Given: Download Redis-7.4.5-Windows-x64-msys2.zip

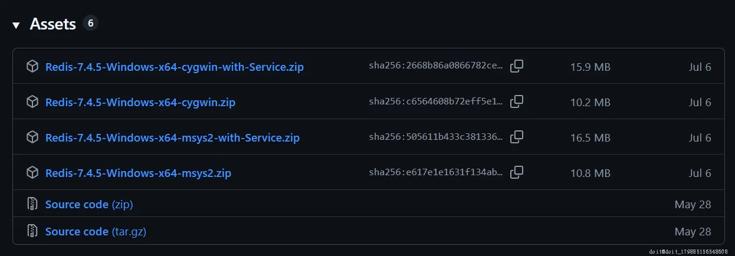Looking at the screenshot, I should click(138, 173).
